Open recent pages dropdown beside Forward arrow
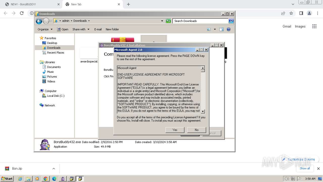 (x=51, y=21)
